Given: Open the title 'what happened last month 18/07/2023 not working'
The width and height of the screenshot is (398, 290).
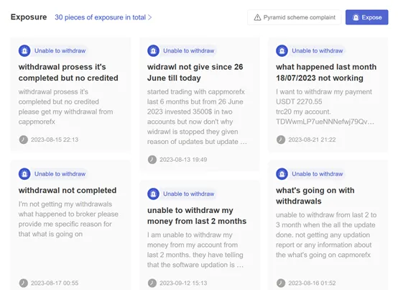Looking at the screenshot, I should [326, 72].
